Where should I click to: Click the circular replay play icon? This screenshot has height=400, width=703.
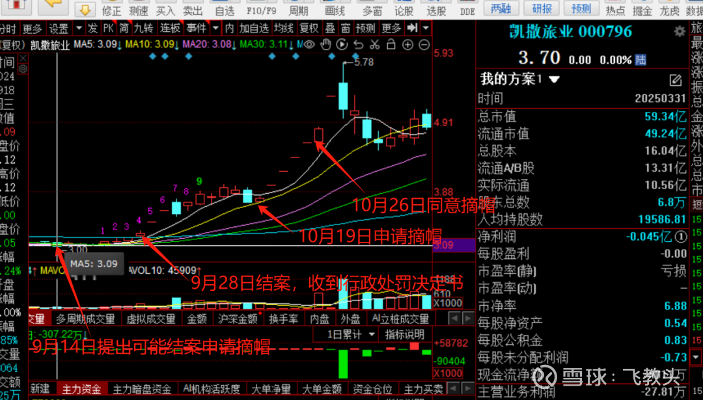342,44
